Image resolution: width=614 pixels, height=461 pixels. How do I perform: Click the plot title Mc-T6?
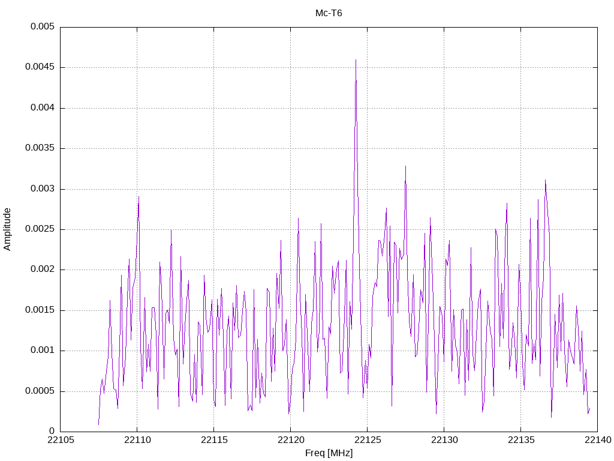329,13
